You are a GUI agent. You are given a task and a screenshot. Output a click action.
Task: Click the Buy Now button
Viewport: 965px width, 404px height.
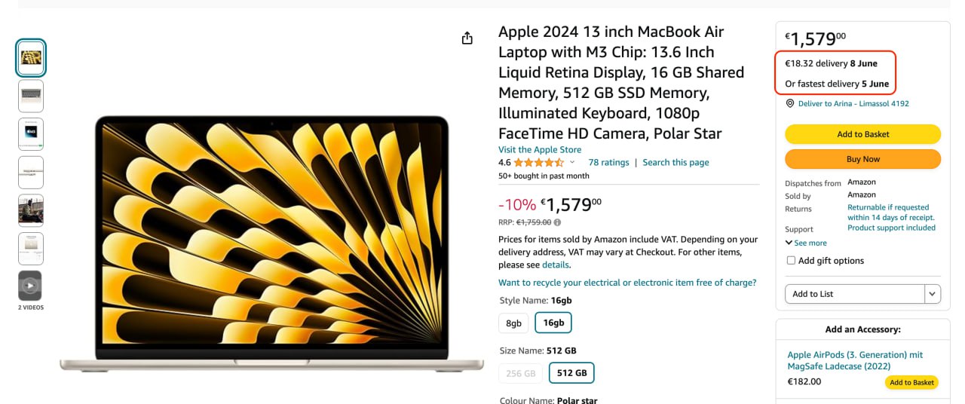coord(862,159)
